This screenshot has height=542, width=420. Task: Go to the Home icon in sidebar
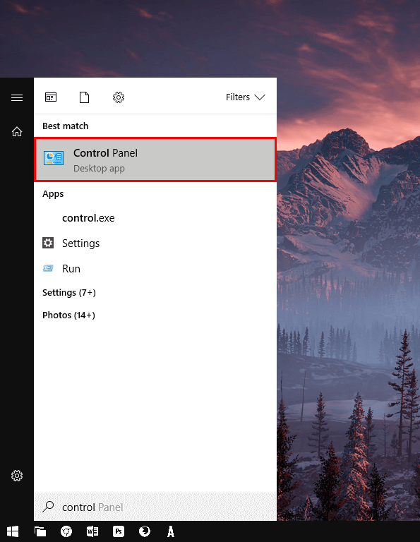point(17,131)
